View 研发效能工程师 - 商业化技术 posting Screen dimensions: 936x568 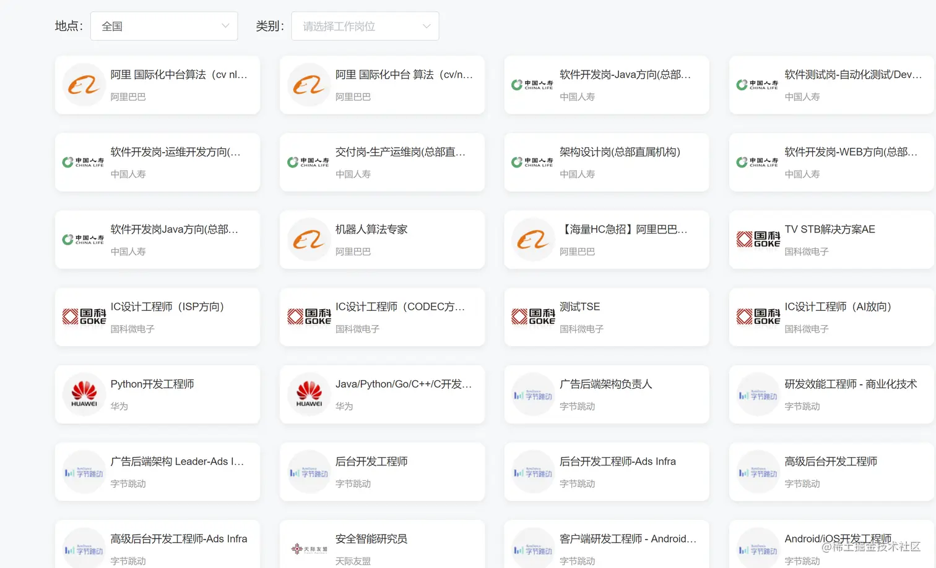851,384
